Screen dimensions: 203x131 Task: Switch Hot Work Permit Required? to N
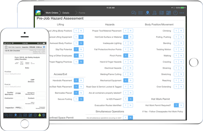(x=181, y=105)
